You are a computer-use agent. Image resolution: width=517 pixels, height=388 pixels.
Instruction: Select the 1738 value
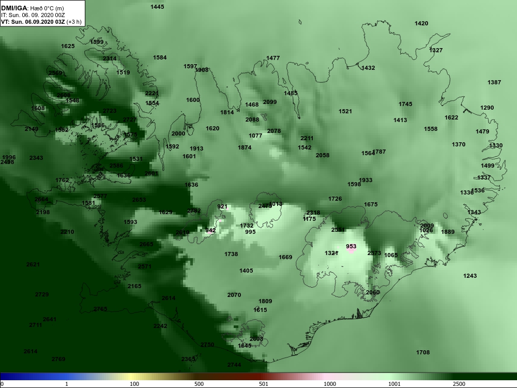(231, 255)
